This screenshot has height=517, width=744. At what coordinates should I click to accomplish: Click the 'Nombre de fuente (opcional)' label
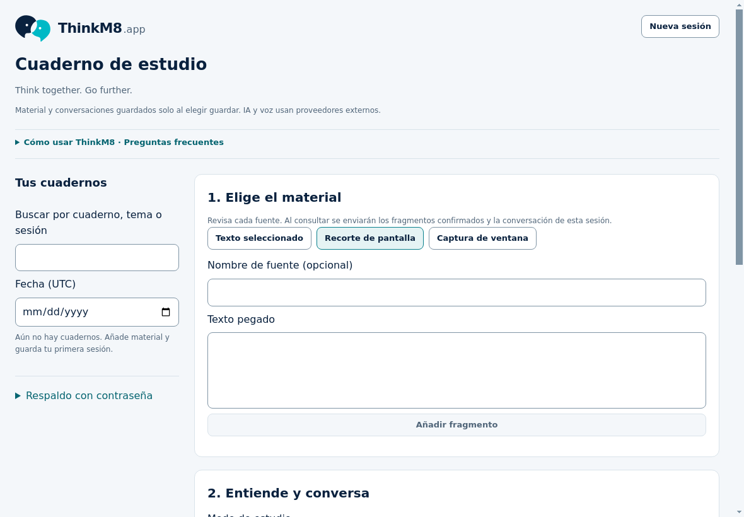point(280,265)
